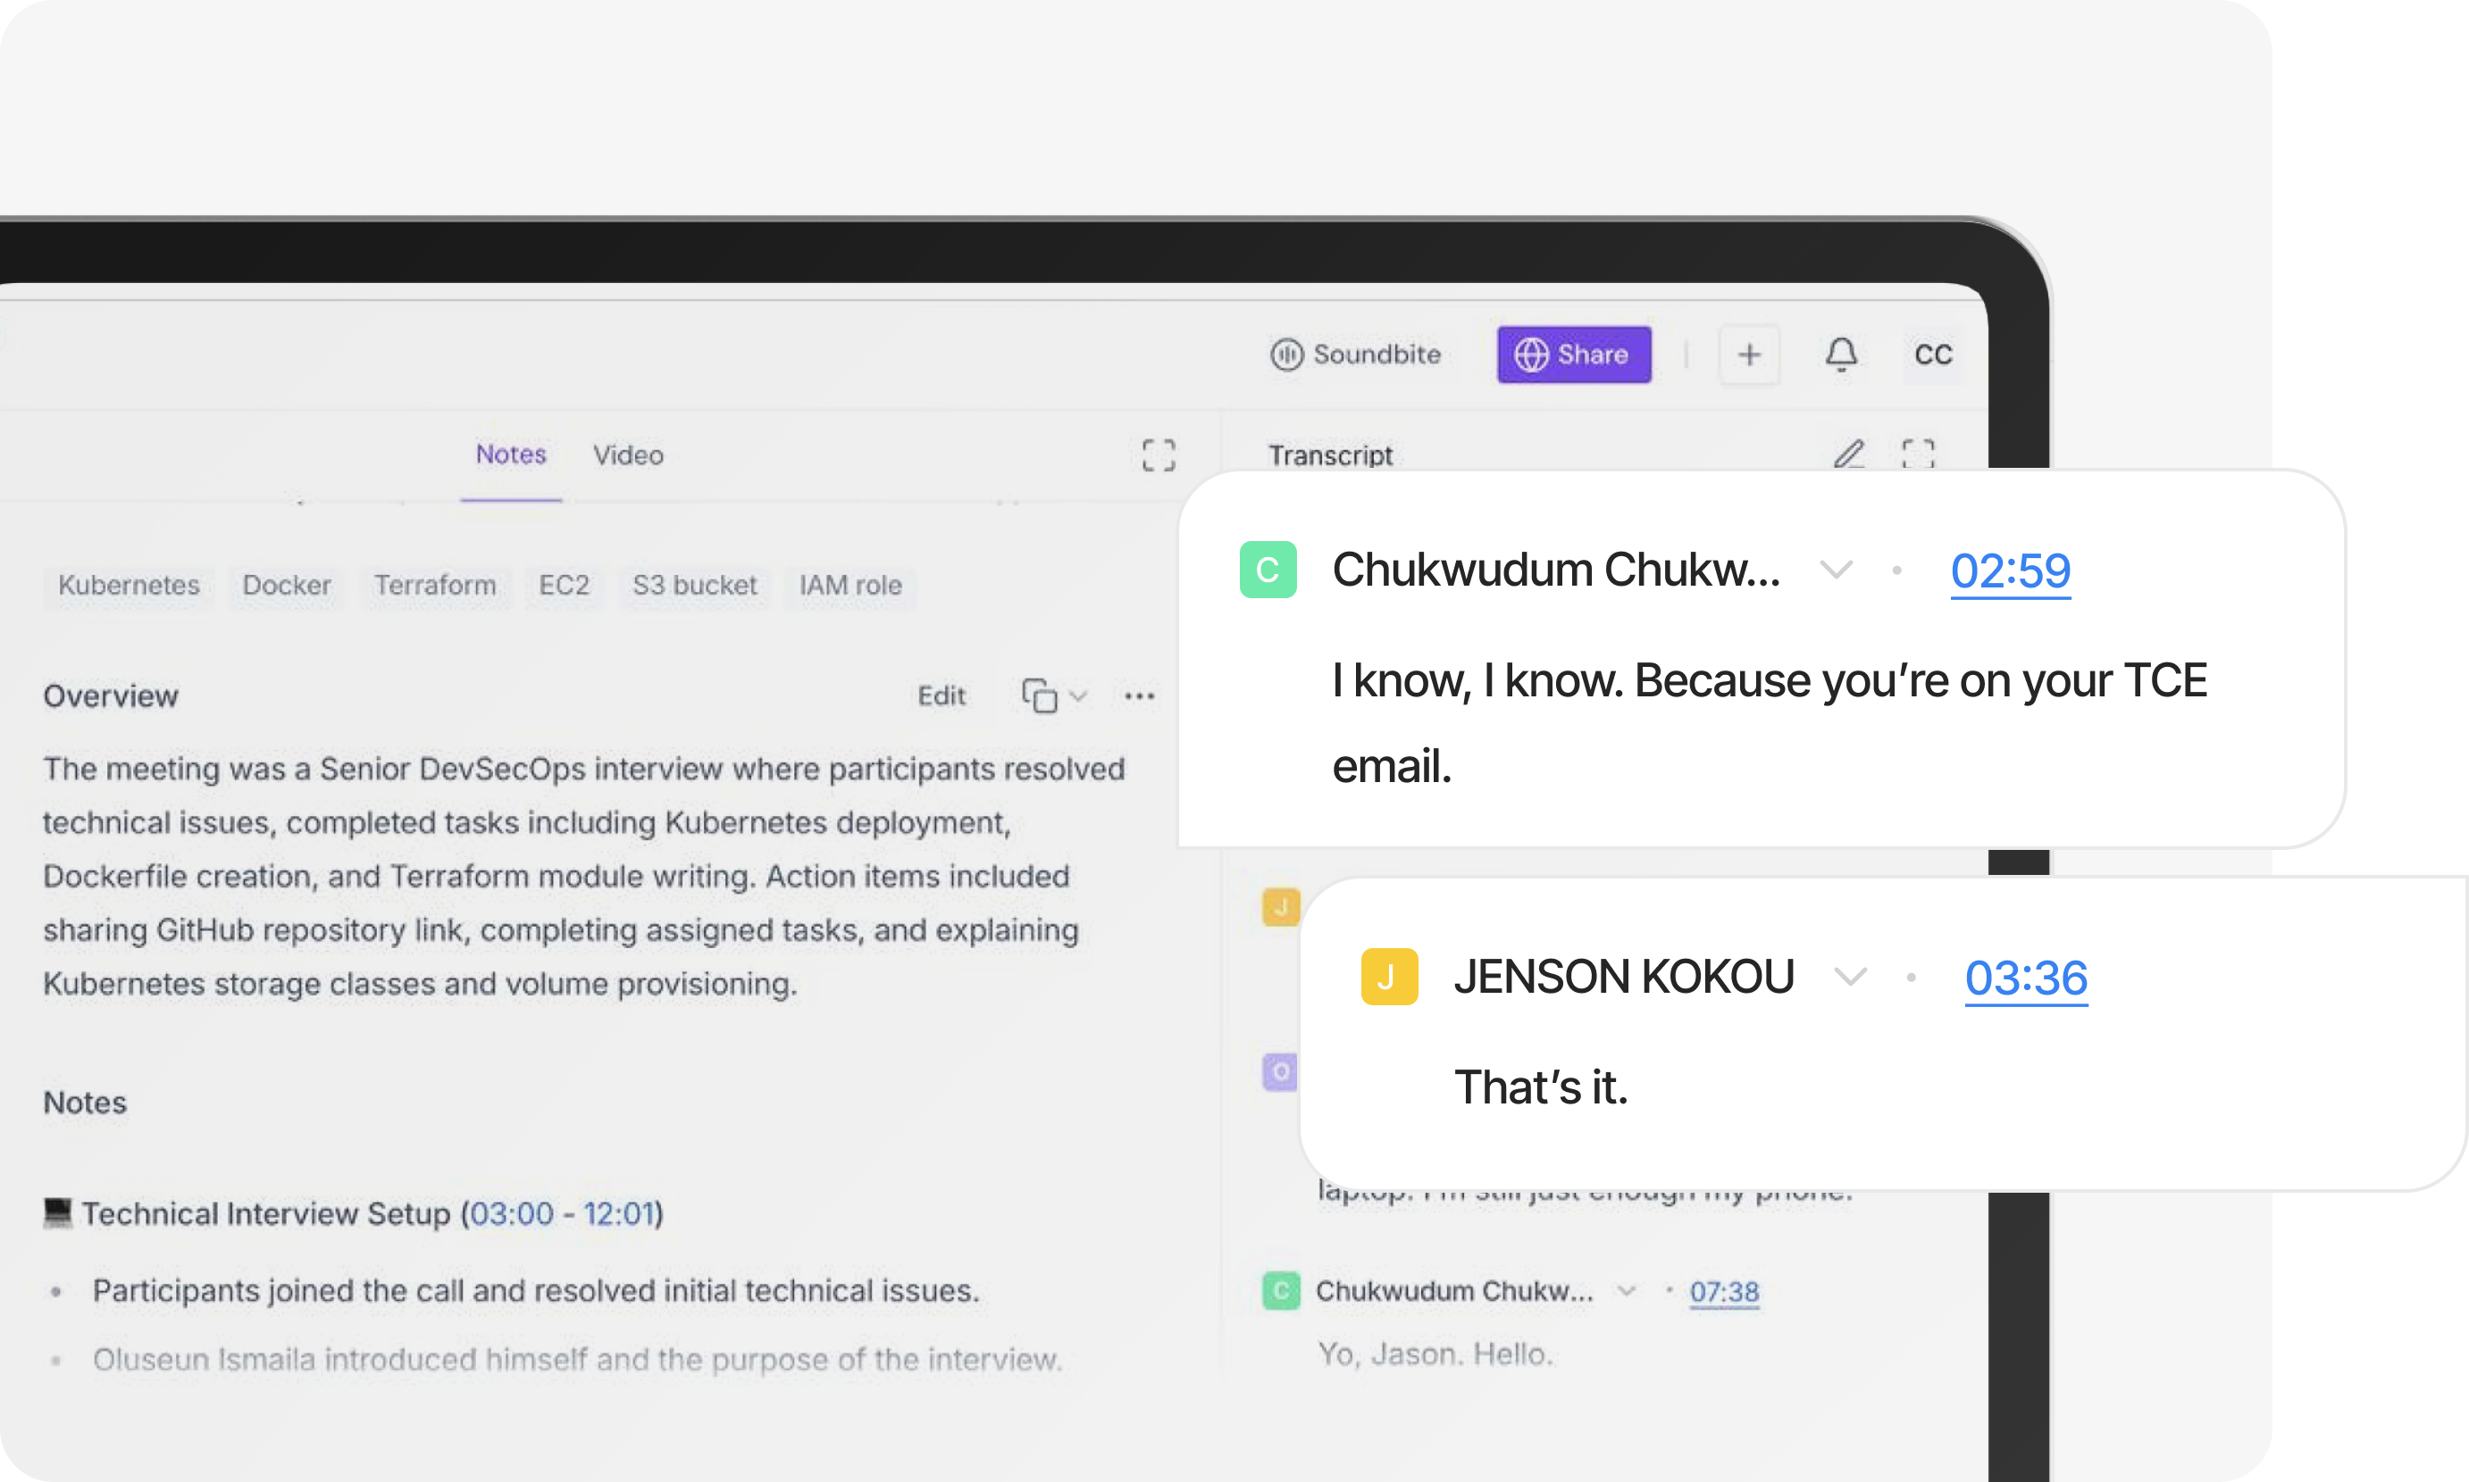Copy the Overview section using the copy icon
This screenshot has width=2469, height=1482.
point(1040,695)
